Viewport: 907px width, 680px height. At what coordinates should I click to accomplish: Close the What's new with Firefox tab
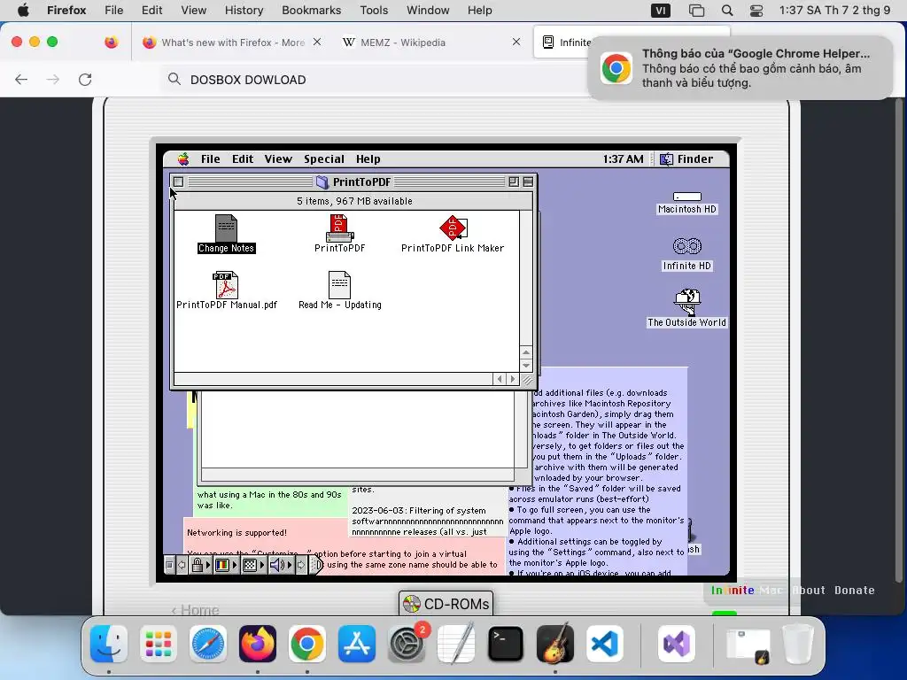(317, 42)
